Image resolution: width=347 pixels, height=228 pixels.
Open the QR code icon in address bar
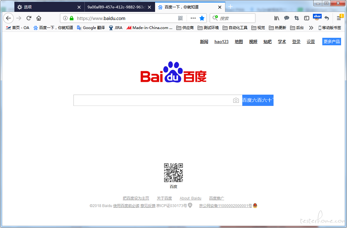180,18
